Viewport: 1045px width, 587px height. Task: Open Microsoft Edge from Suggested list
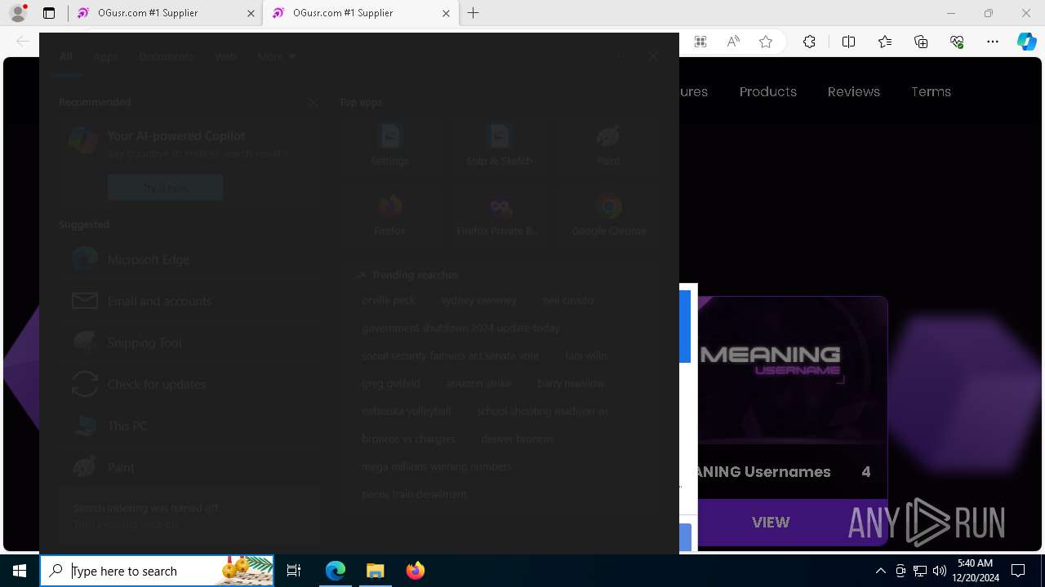189,259
